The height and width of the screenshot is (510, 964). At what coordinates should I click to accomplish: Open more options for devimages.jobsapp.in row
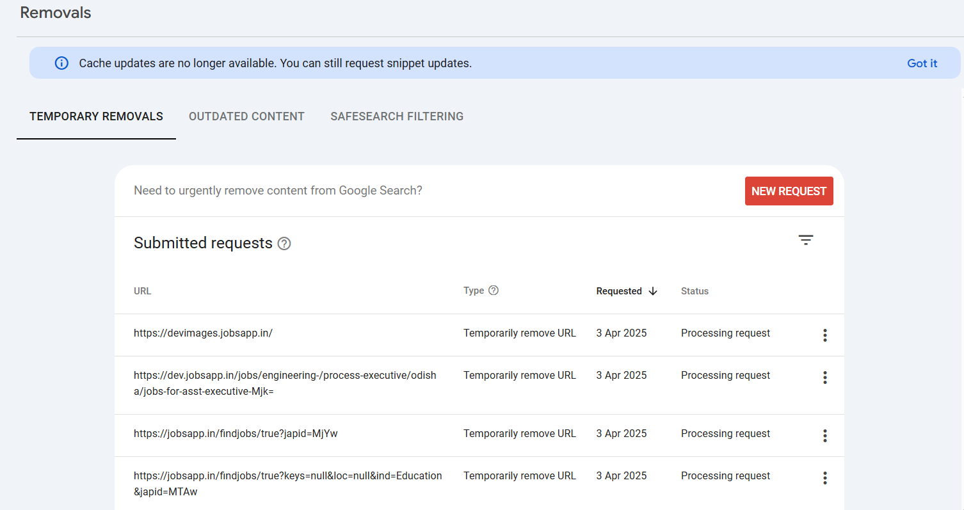click(x=824, y=335)
